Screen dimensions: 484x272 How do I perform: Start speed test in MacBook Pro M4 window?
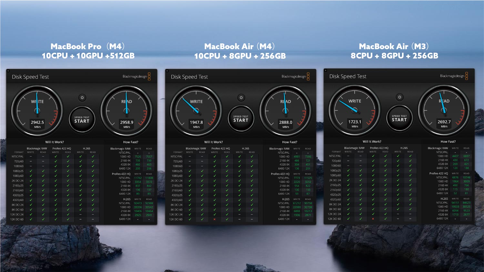point(82,120)
